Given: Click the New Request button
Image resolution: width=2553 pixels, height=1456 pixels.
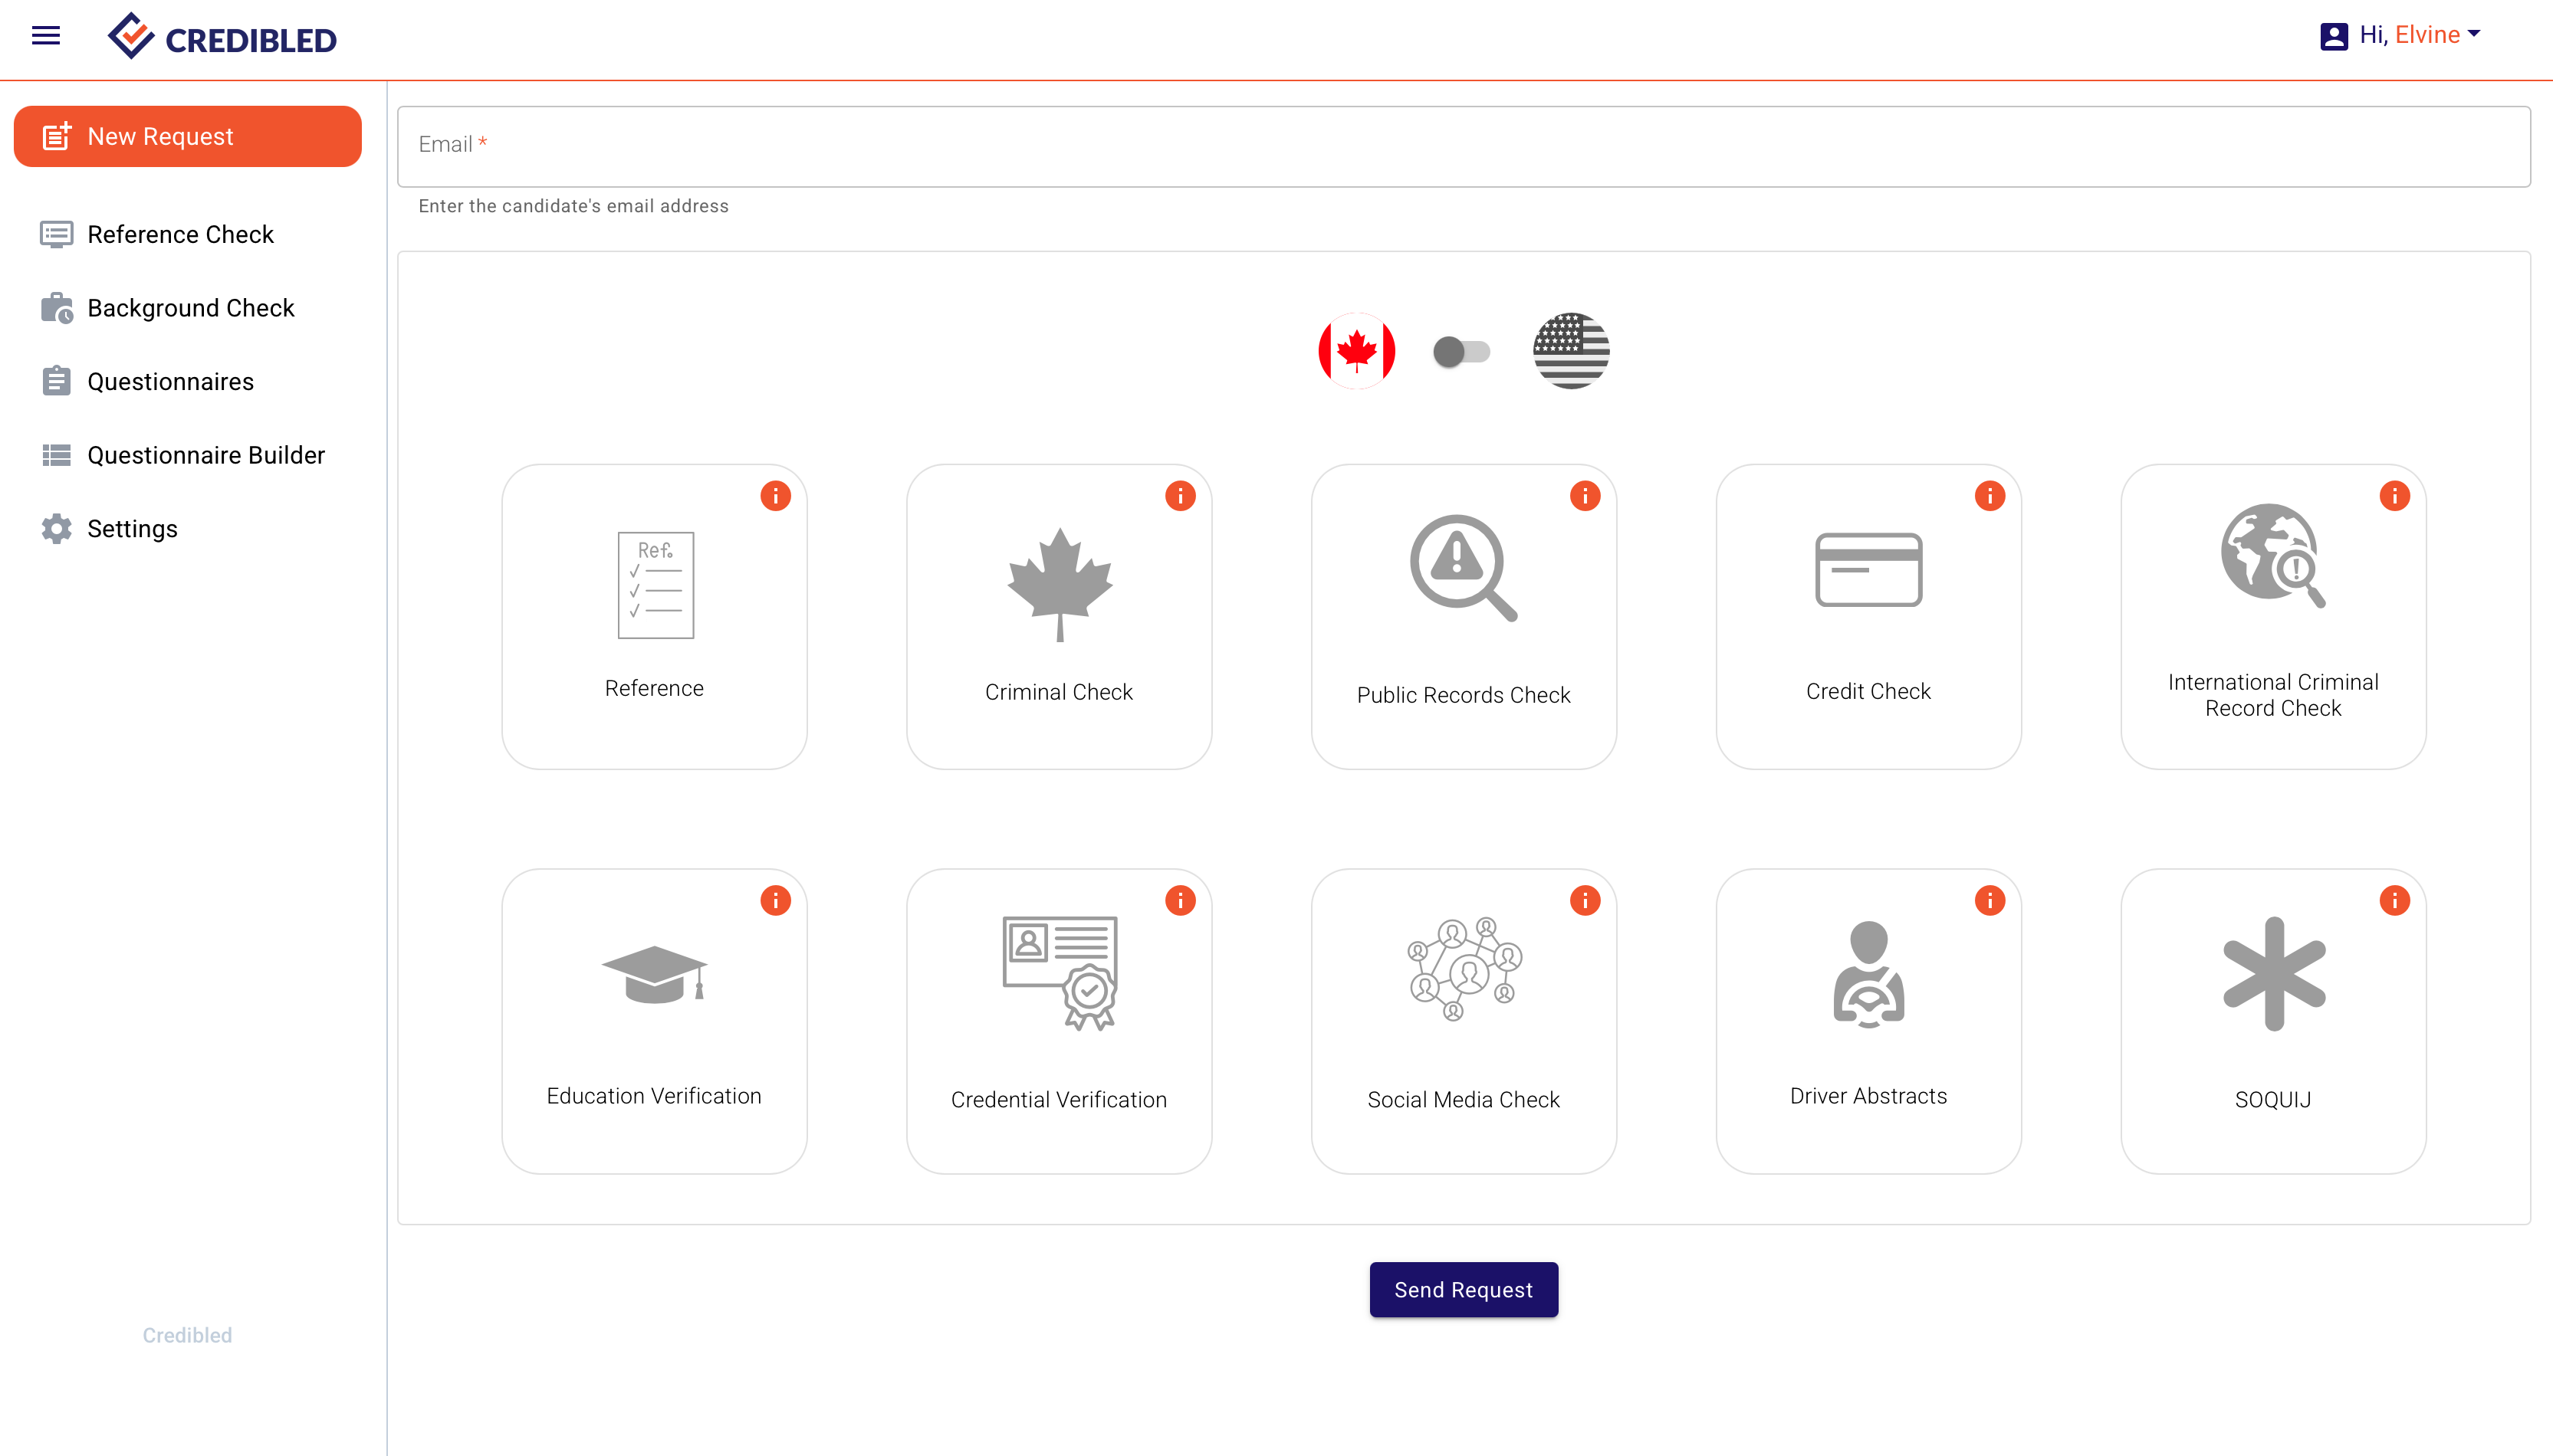Looking at the screenshot, I should click(188, 136).
